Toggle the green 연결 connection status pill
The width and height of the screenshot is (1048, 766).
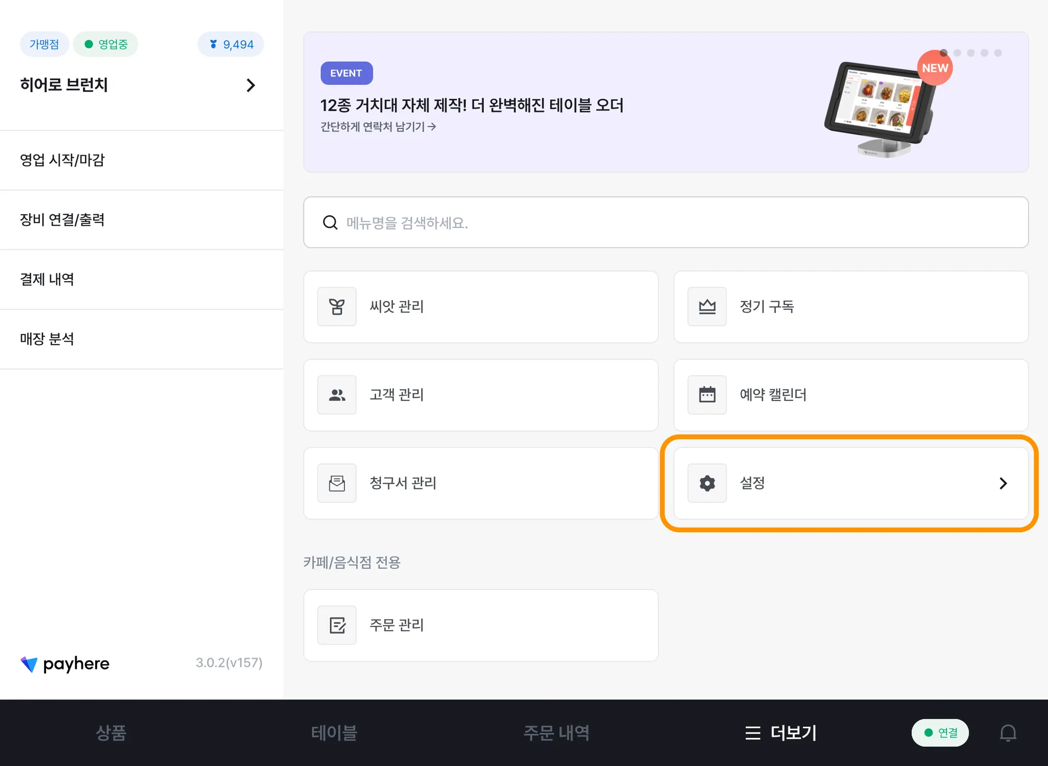940,733
